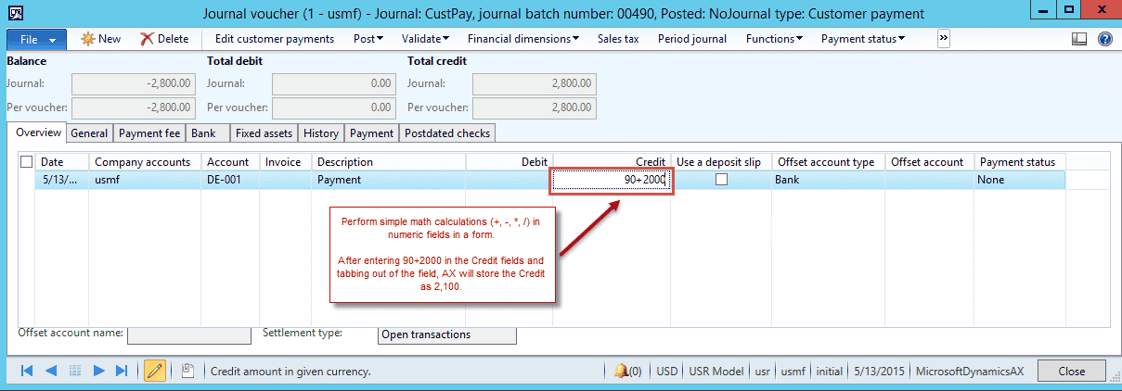The height and width of the screenshot is (391, 1122).
Task: Click the Credit column header
Action: [x=612, y=161]
